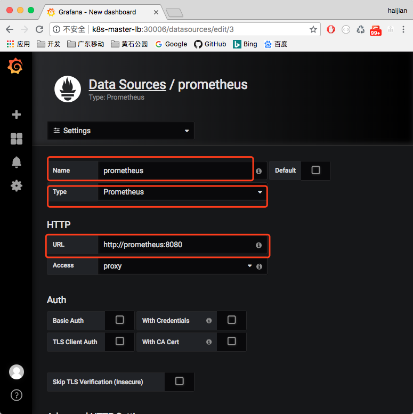Bookmark page with star icon
The height and width of the screenshot is (414, 413).
pos(313,29)
